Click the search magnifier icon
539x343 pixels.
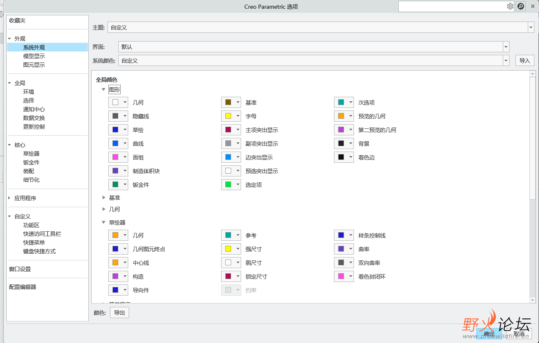click(x=520, y=6)
